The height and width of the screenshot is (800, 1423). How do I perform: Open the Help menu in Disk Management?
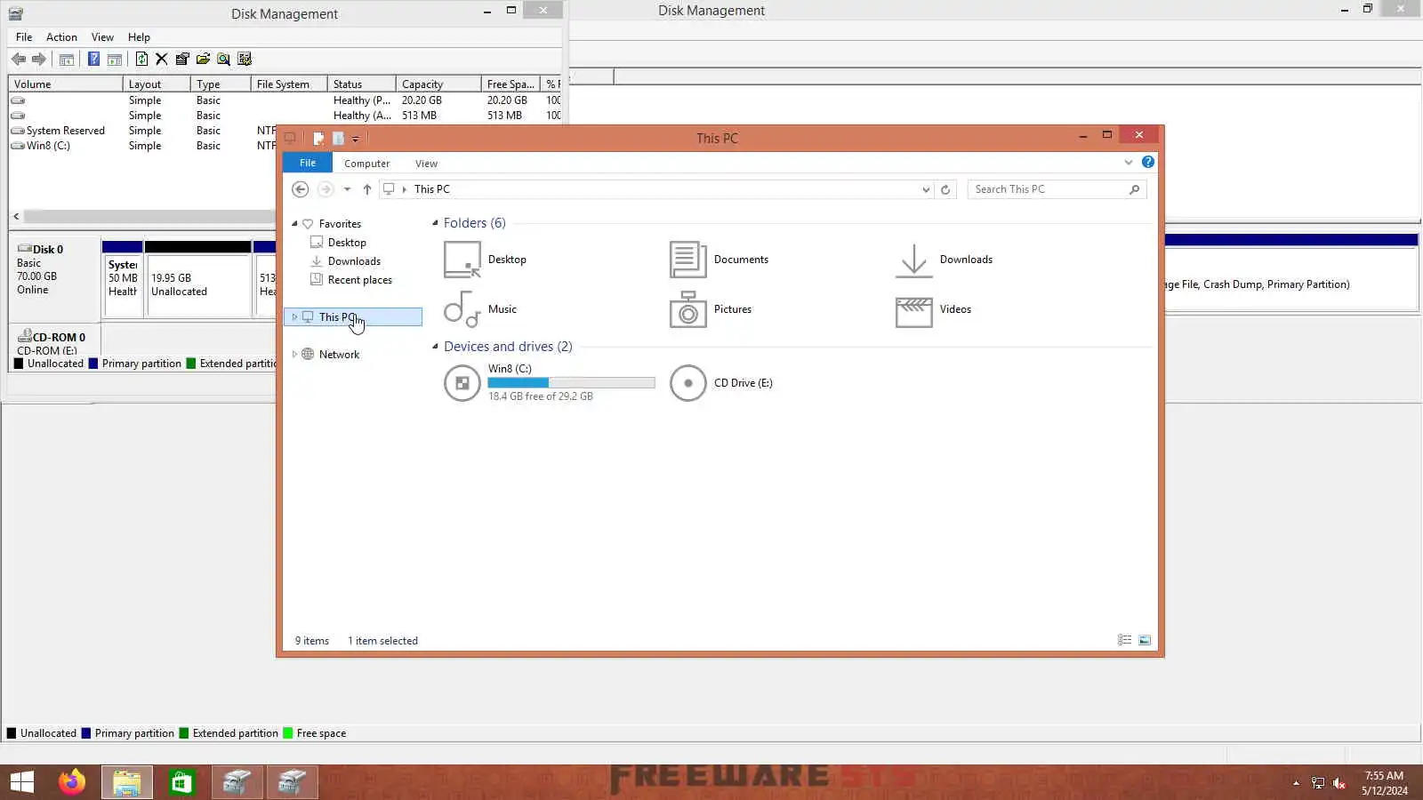139,37
